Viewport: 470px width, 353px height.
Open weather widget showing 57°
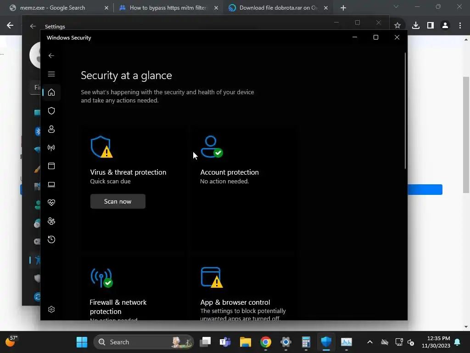pos(11,342)
